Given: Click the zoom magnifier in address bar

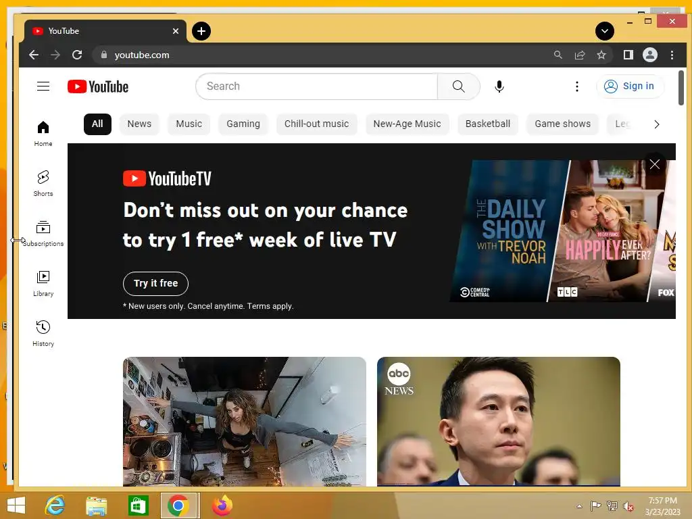Looking at the screenshot, I should [x=558, y=55].
